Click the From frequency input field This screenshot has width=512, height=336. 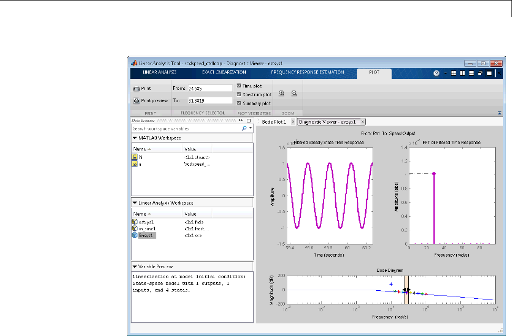pyautogui.click(x=210, y=88)
